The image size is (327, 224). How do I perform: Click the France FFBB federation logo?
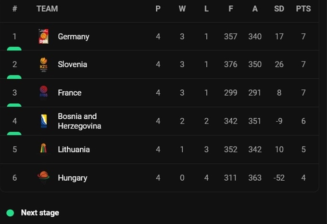click(x=43, y=92)
